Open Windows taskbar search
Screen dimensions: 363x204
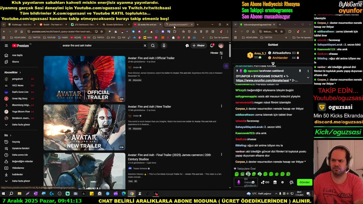[11, 194]
